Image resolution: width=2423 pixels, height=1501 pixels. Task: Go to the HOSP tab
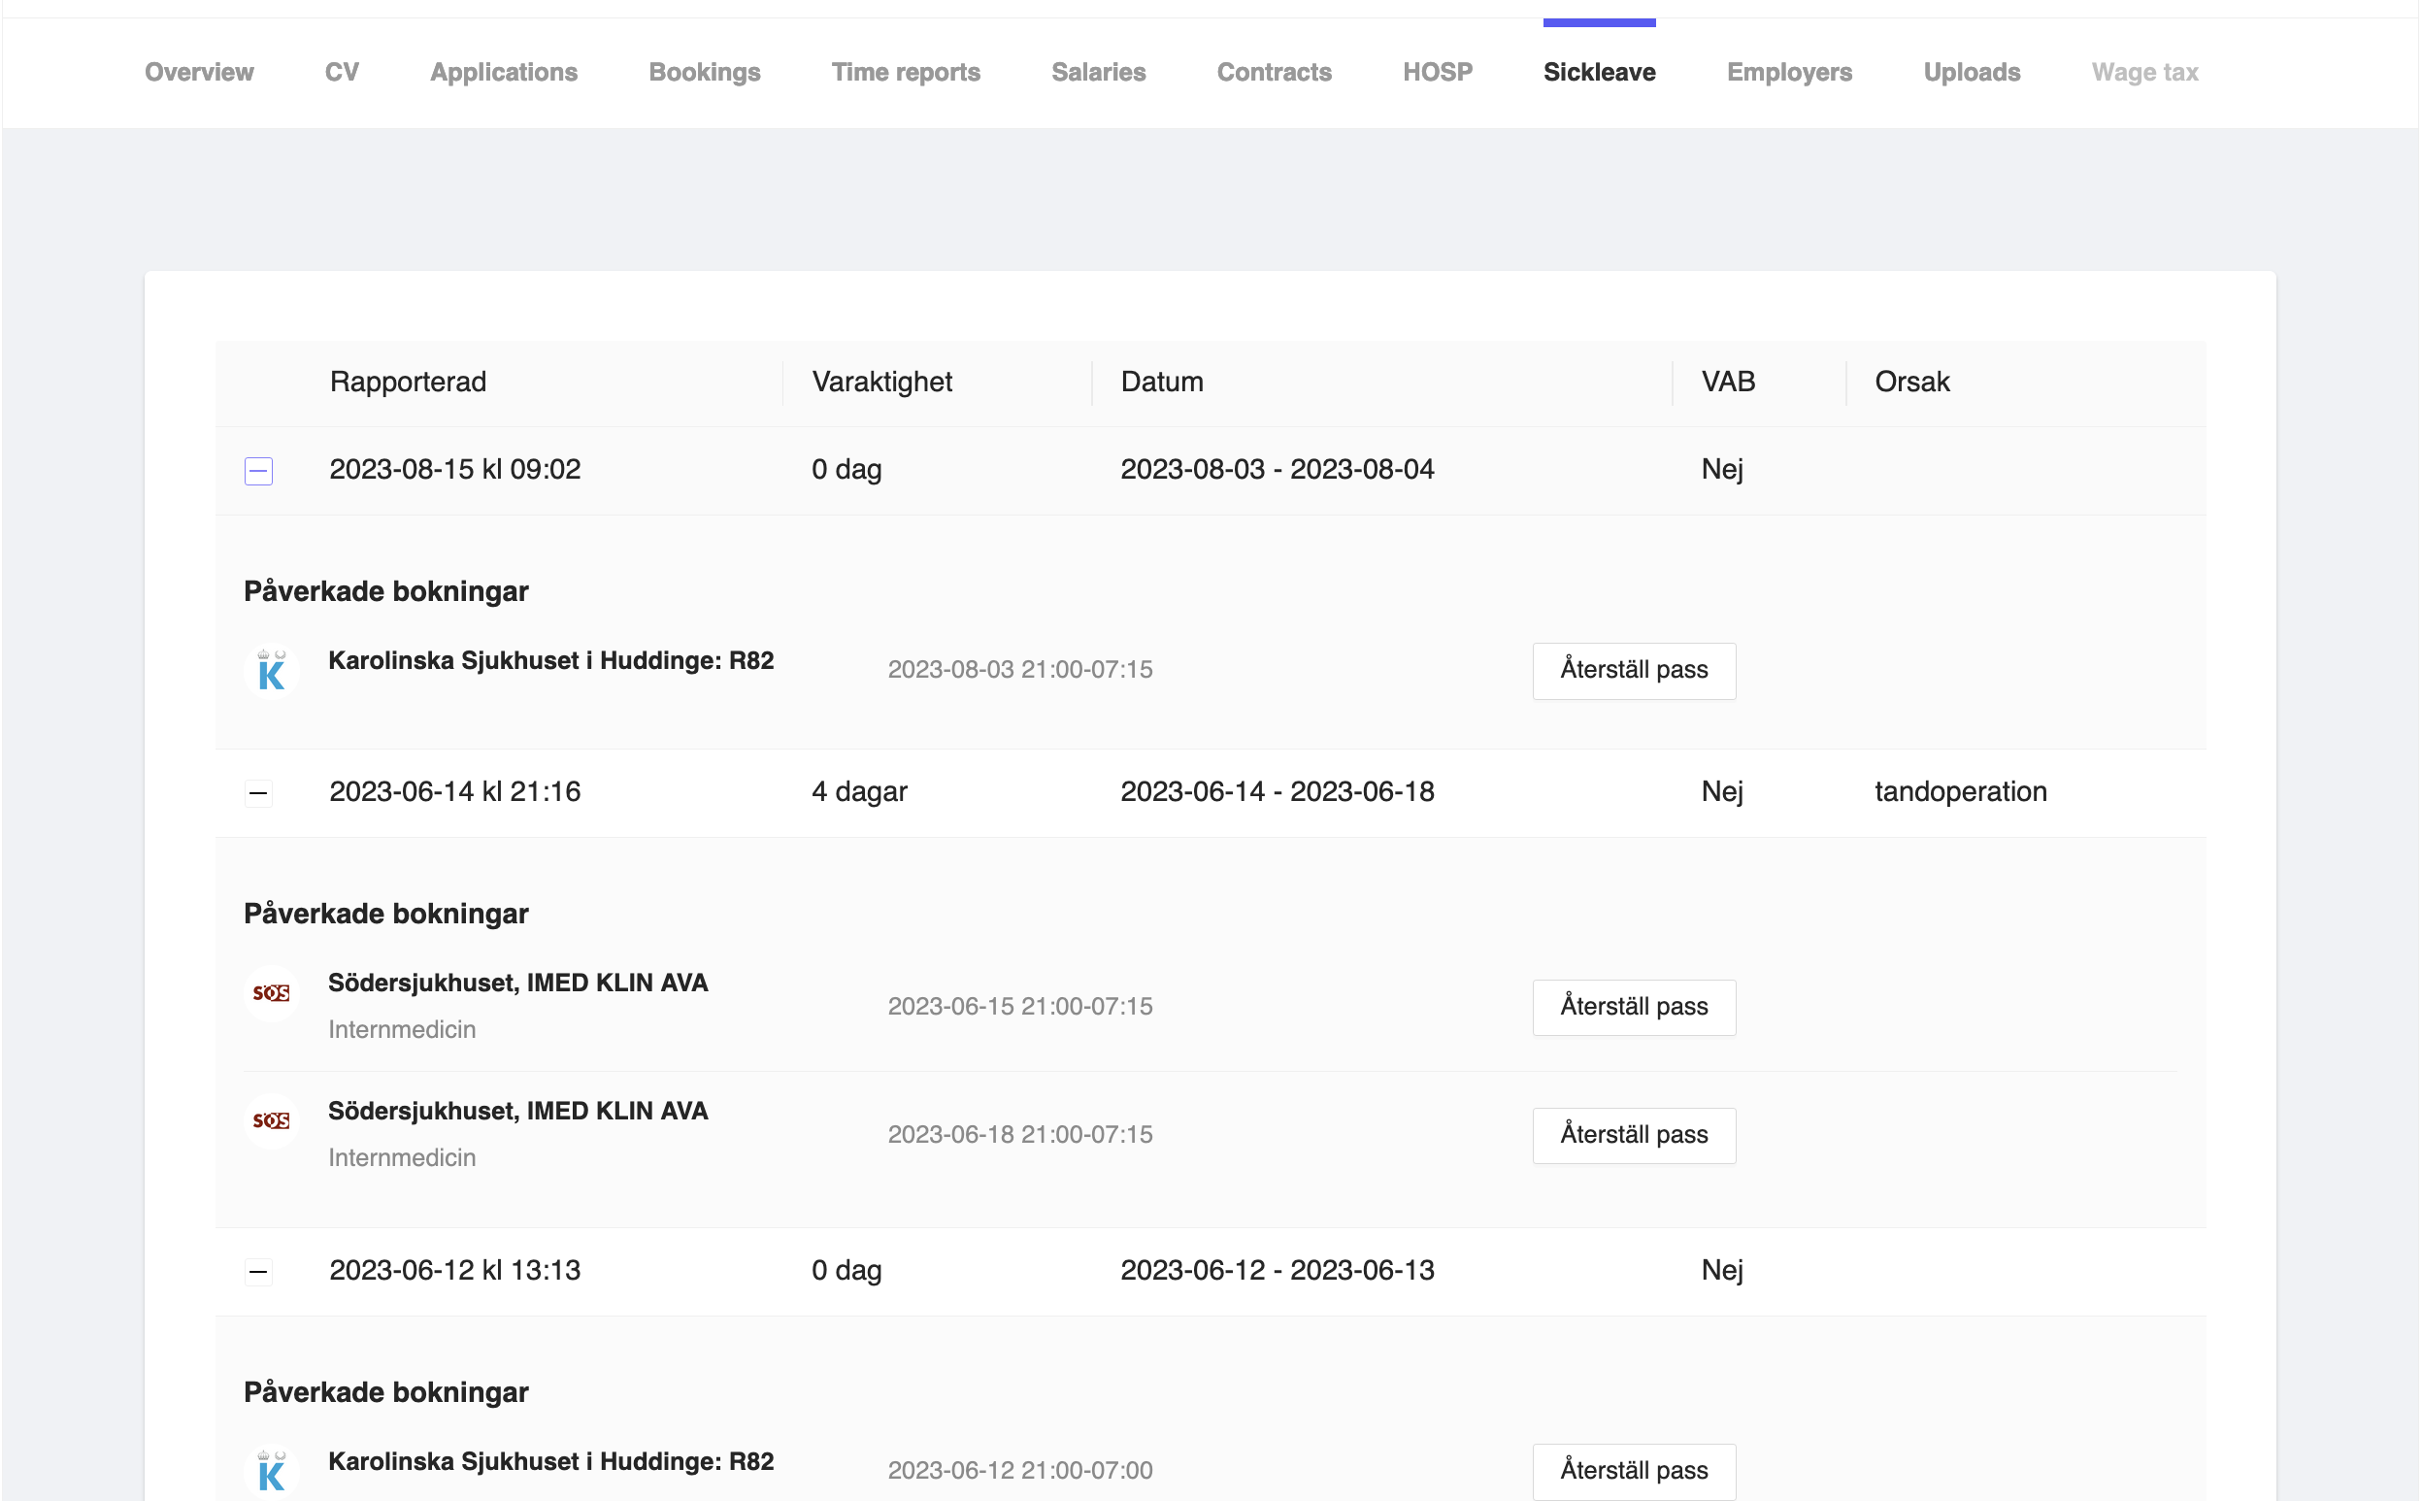click(1437, 73)
